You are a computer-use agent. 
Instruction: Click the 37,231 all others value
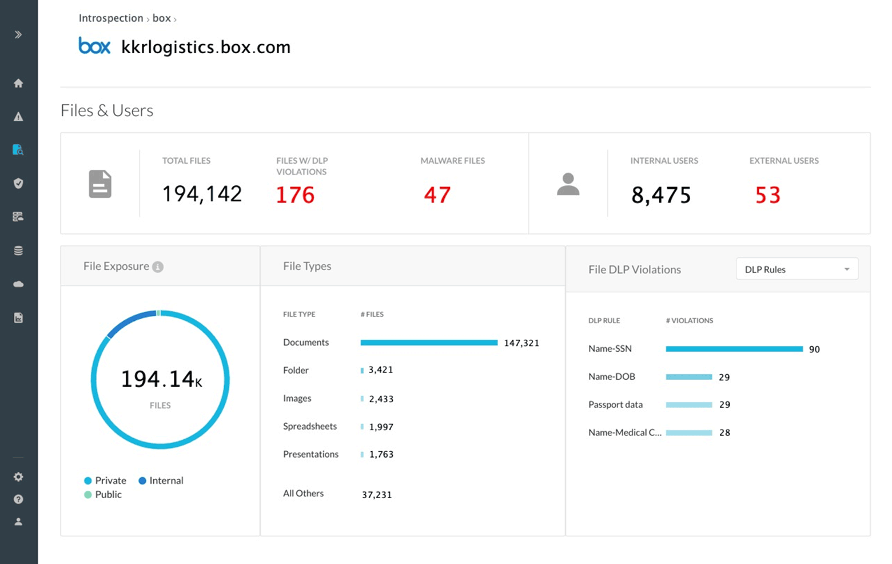[377, 495]
